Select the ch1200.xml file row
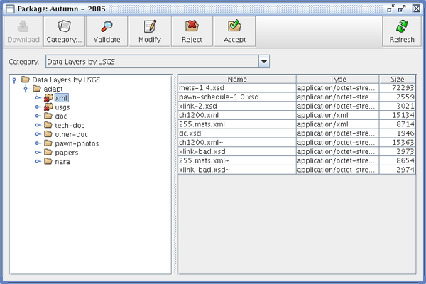This screenshot has width=426, height=284. pos(237,114)
